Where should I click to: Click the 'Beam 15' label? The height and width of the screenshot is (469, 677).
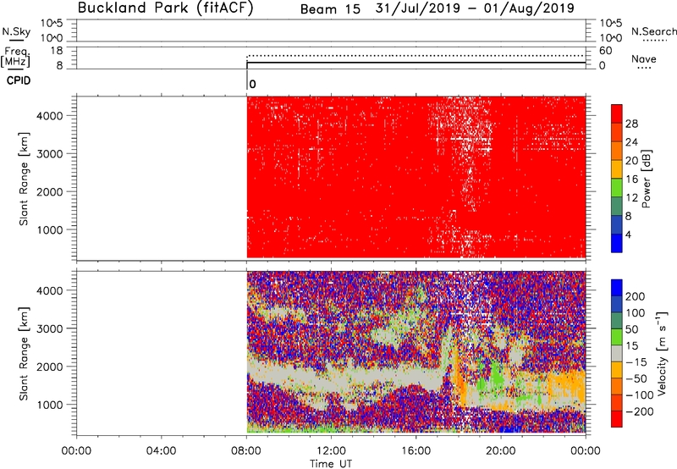coord(330,9)
